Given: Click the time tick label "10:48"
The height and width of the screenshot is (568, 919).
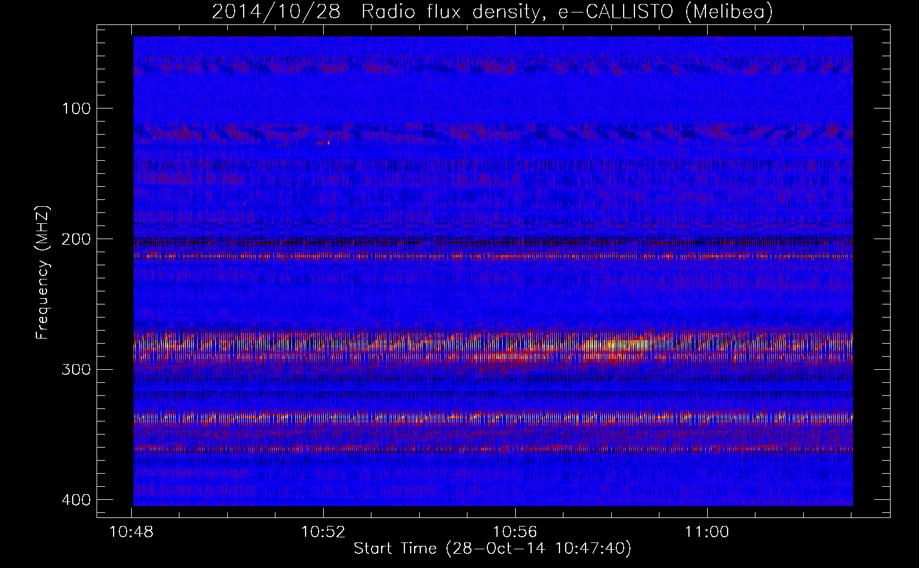Looking at the screenshot, I should tap(131, 532).
